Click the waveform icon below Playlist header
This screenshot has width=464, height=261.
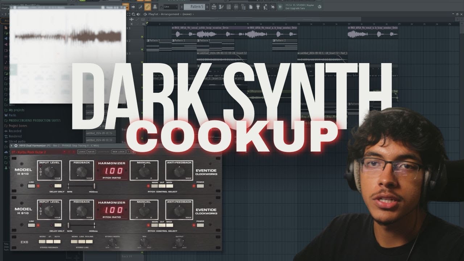coord(131,19)
